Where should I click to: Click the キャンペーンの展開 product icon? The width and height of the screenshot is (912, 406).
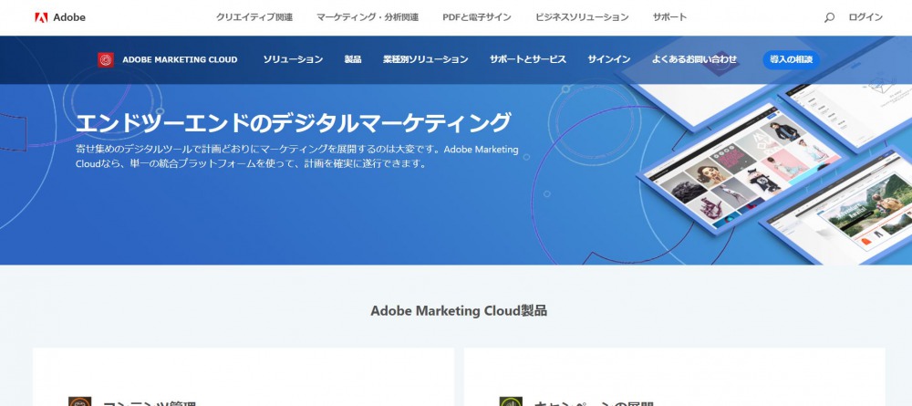click(511, 401)
